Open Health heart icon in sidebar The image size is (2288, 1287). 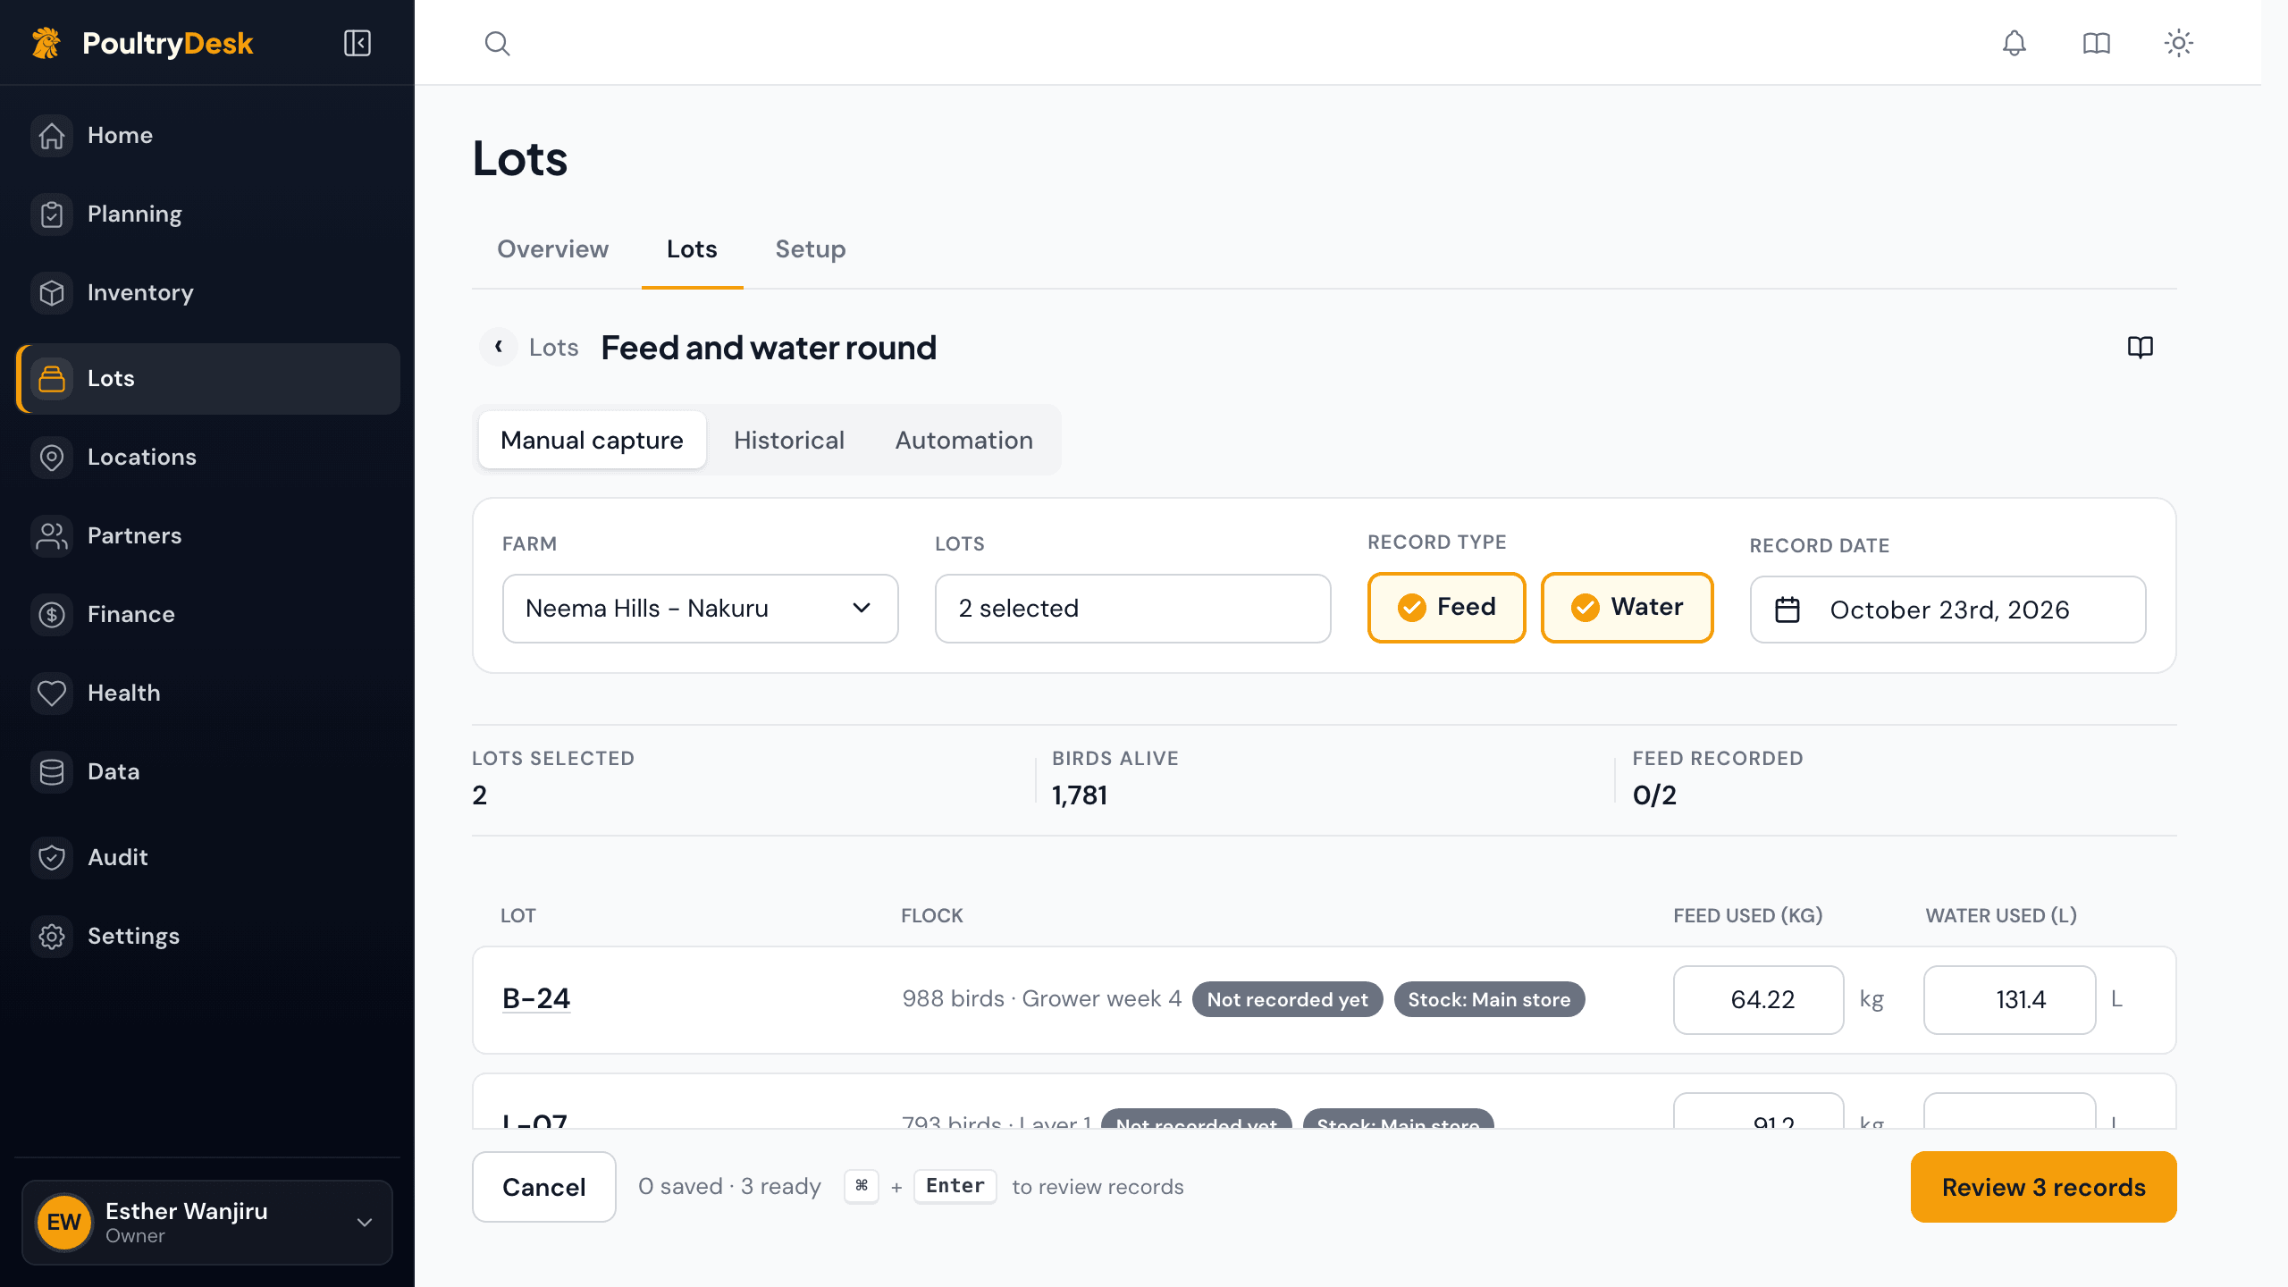click(52, 694)
